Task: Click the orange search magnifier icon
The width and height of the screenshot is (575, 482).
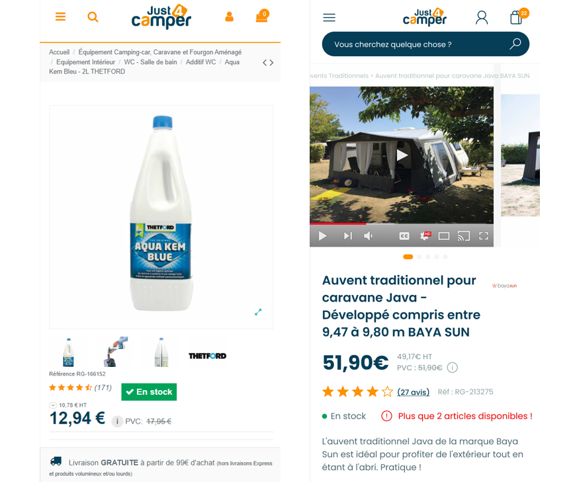Action: (x=93, y=17)
